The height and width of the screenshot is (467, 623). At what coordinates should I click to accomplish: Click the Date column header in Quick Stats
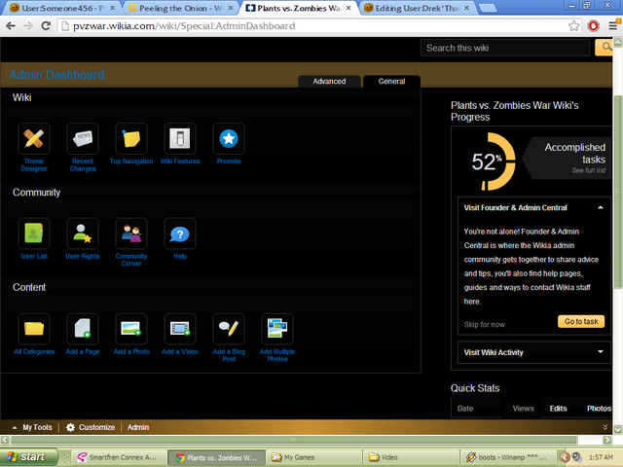pyautogui.click(x=465, y=409)
